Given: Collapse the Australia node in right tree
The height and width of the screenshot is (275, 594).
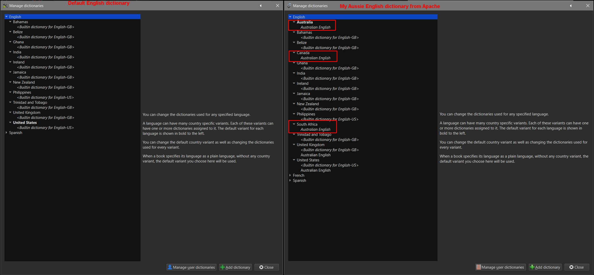Looking at the screenshot, I should 294,22.
